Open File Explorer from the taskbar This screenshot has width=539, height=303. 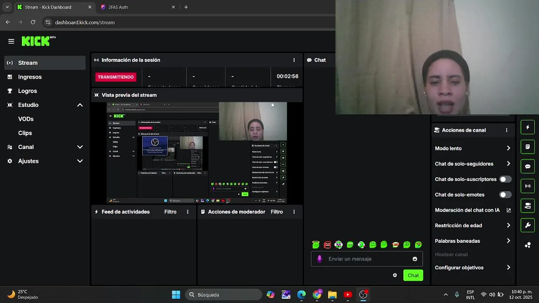pos(332,295)
